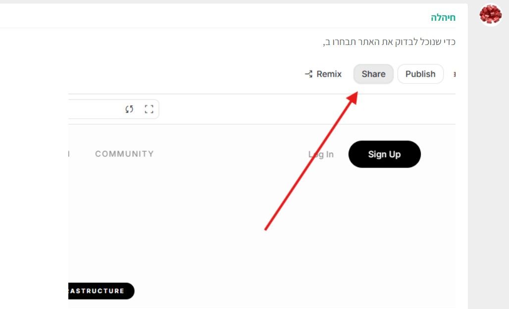Click the Remix branching-arrows icon
Screen dimensions: 509x309
(308, 74)
